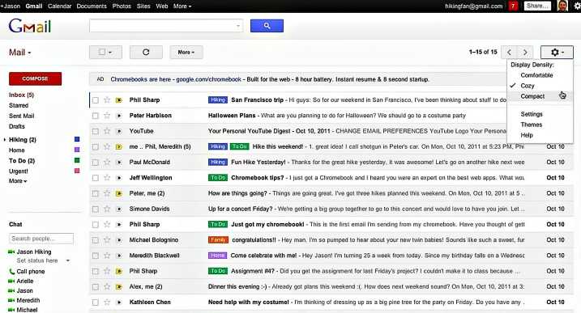Open the More actions dropdown in toolbar
This screenshot has width=581, height=313.
coord(186,52)
